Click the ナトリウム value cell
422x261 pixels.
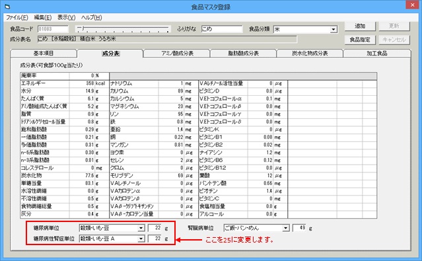pos(171,83)
